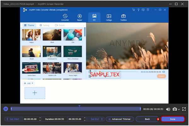Select the Happy theme thumbnail
Screen dimensions: 189x126
point(31,35)
